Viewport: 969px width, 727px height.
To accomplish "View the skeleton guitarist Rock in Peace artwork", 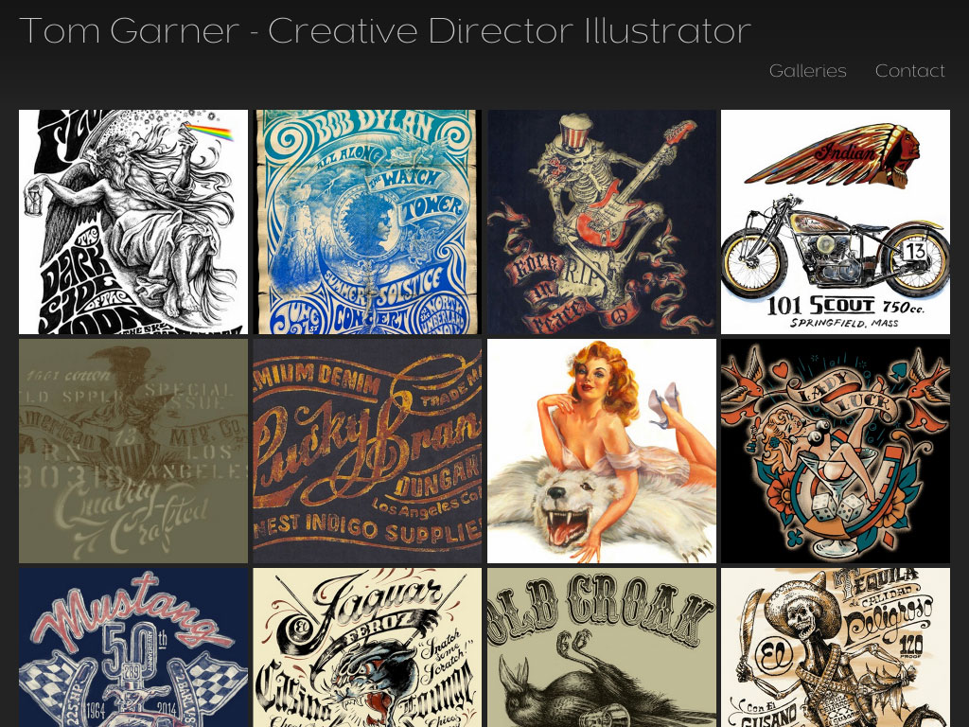I will click(602, 222).
